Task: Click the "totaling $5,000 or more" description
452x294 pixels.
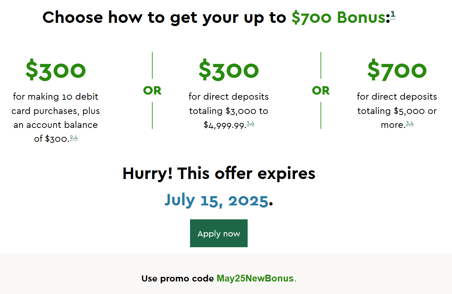Action: (397, 118)
